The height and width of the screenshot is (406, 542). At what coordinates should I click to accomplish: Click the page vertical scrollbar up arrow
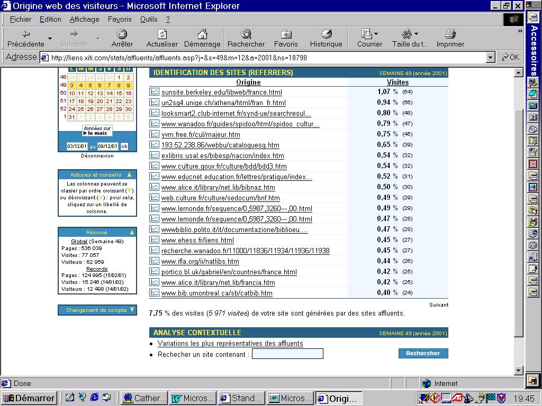click(519, 72)
